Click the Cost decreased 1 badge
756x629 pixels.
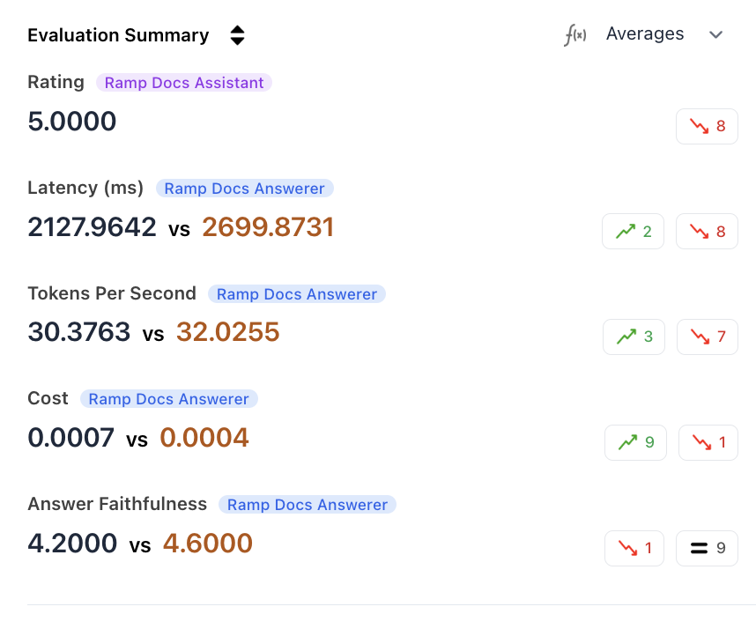[x=708, y=442]
